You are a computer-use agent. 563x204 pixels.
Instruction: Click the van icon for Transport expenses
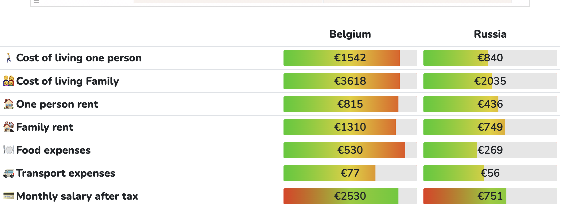[9, 173]
